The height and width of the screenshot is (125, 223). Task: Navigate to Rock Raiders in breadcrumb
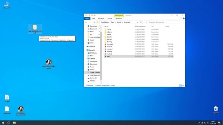click(x=105, y=22)
